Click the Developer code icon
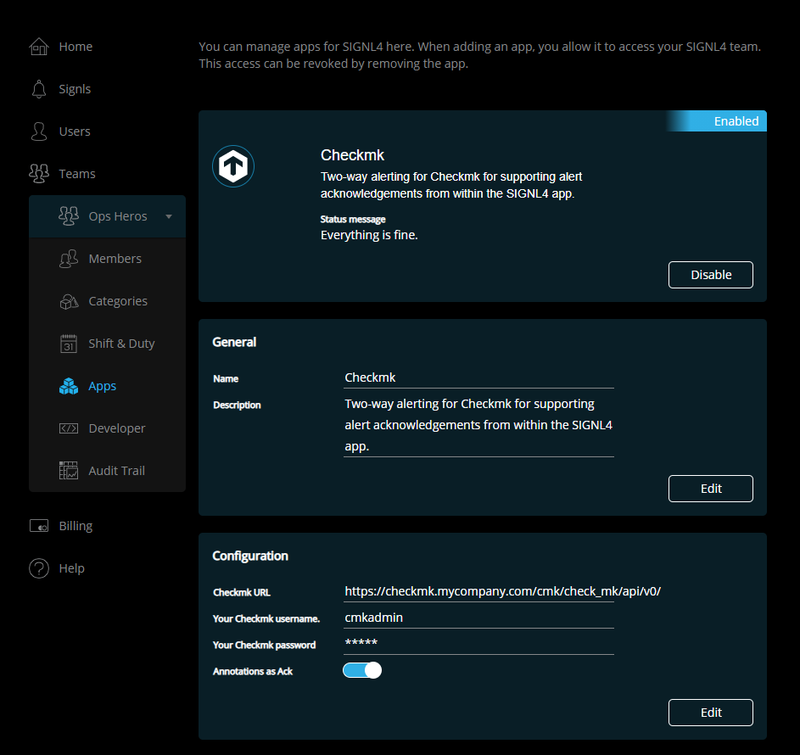 click(x=69, y=428)
